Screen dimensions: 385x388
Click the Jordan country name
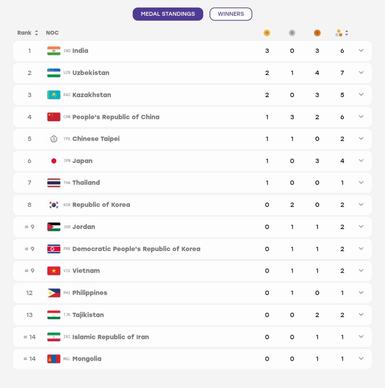click(x=84, y=227)
